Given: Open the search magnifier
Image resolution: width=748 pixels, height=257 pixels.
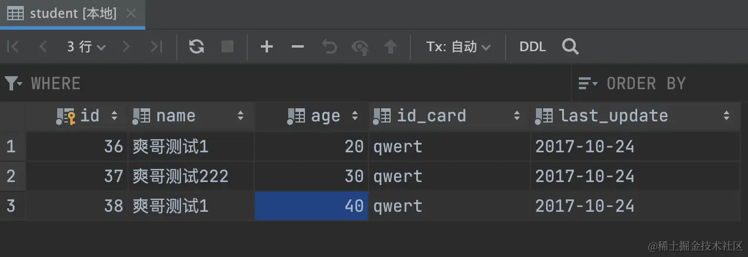Looking at the screenshot, I should point(571,47).
